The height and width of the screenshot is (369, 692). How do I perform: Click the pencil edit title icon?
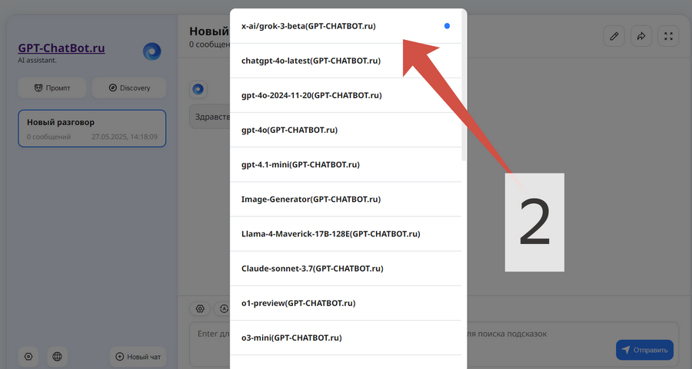click(614, 36)
